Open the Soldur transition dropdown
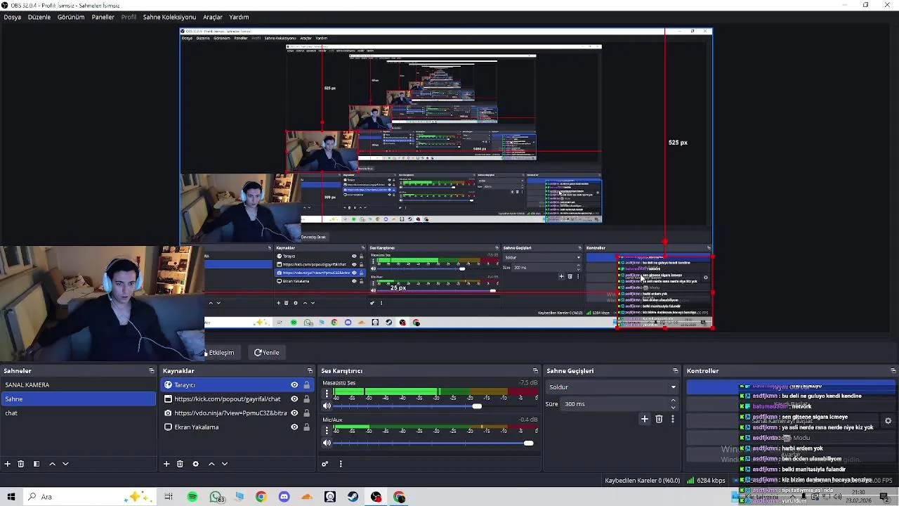Image resolution: width=899 pixels, height=506 pixels. 612,387
